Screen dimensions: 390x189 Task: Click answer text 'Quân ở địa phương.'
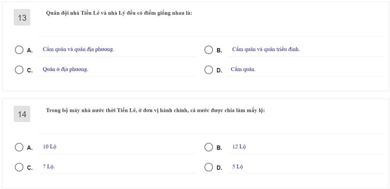click(x=66, y=69)
